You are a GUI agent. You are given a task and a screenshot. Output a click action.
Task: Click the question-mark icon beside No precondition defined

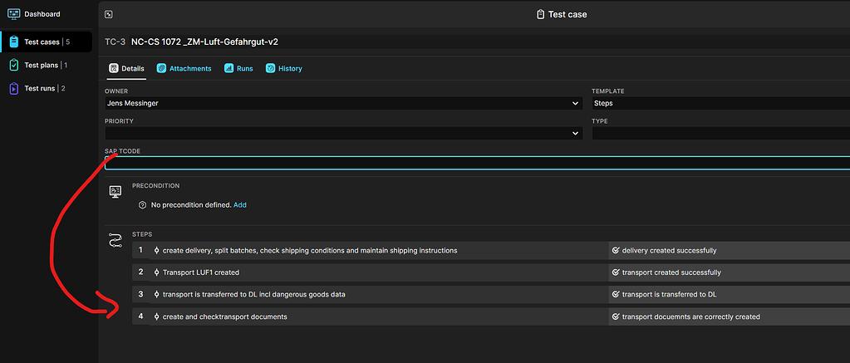tap(143, 205)
